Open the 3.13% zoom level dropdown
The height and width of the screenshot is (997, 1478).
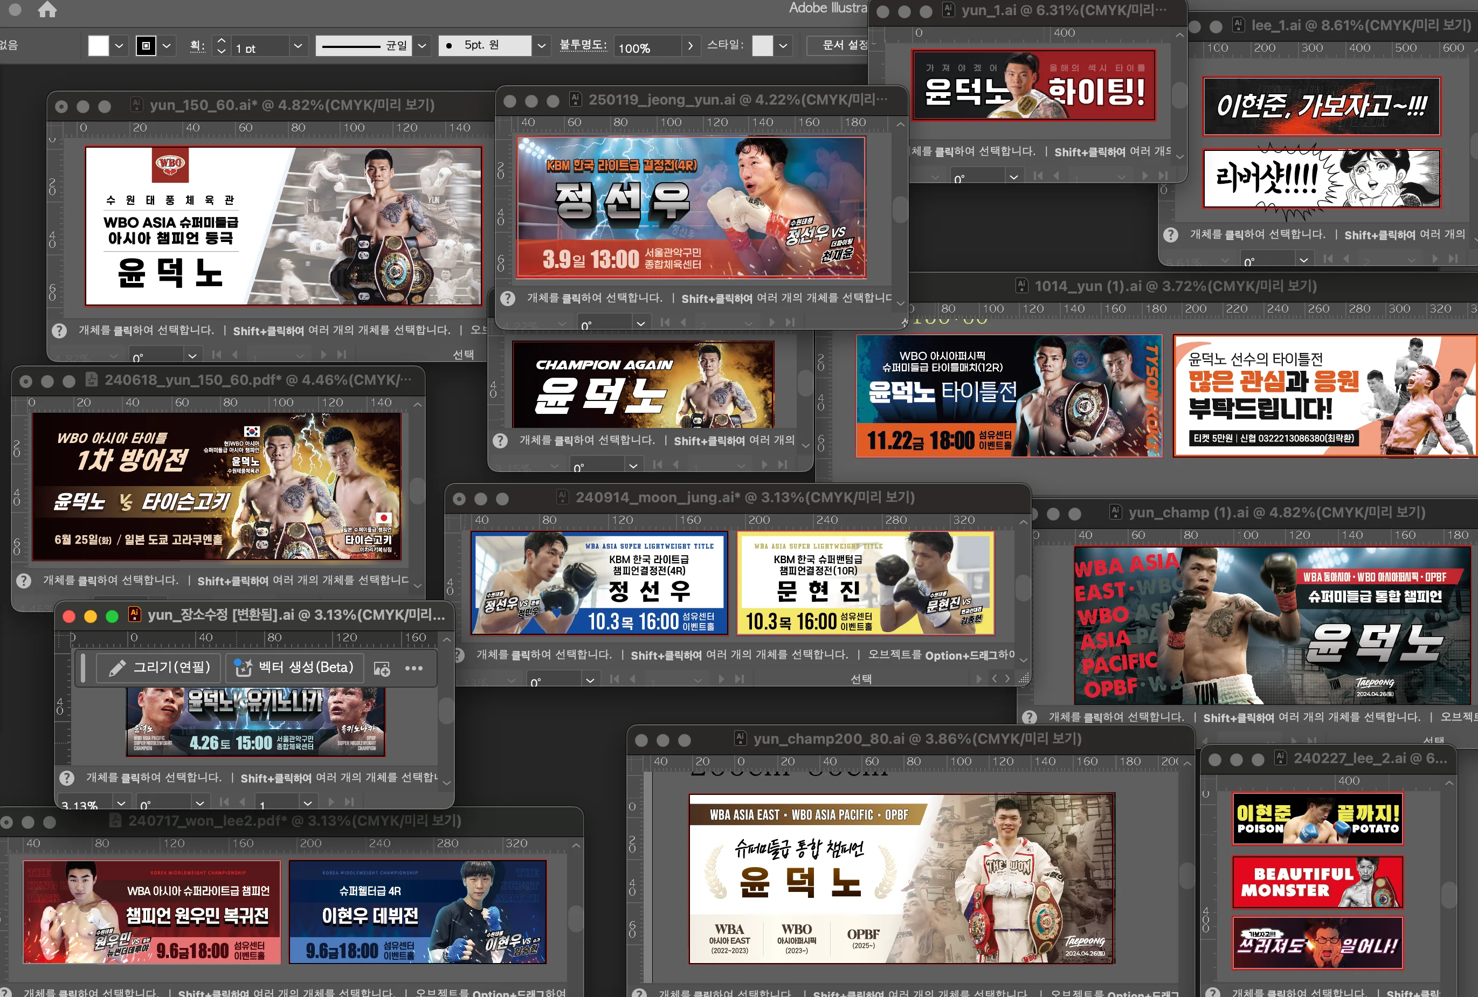point(121,802)
